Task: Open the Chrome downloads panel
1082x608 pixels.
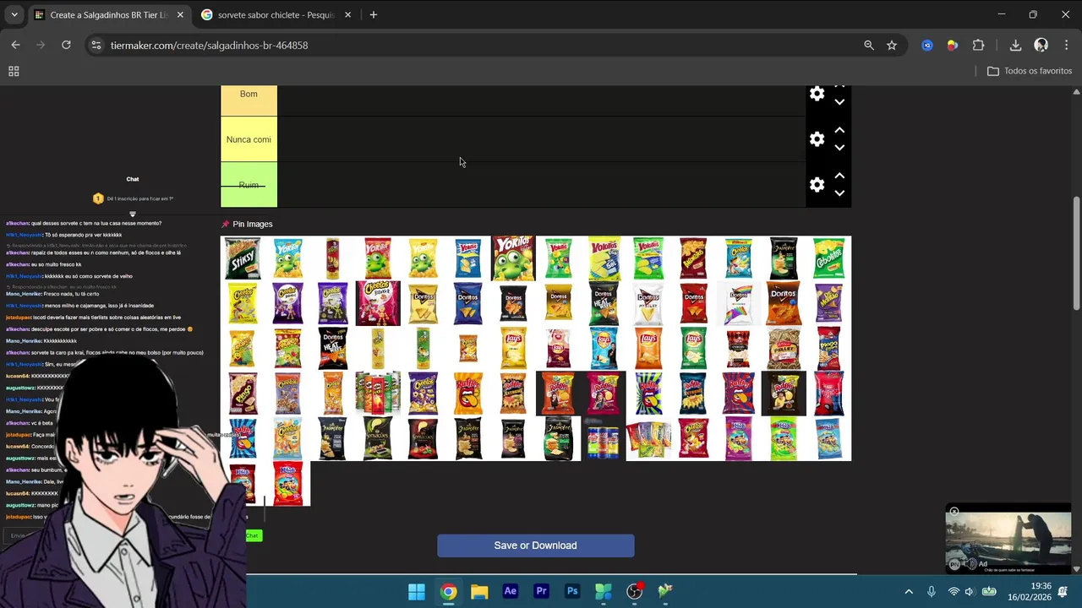Action: point(1015,45)
